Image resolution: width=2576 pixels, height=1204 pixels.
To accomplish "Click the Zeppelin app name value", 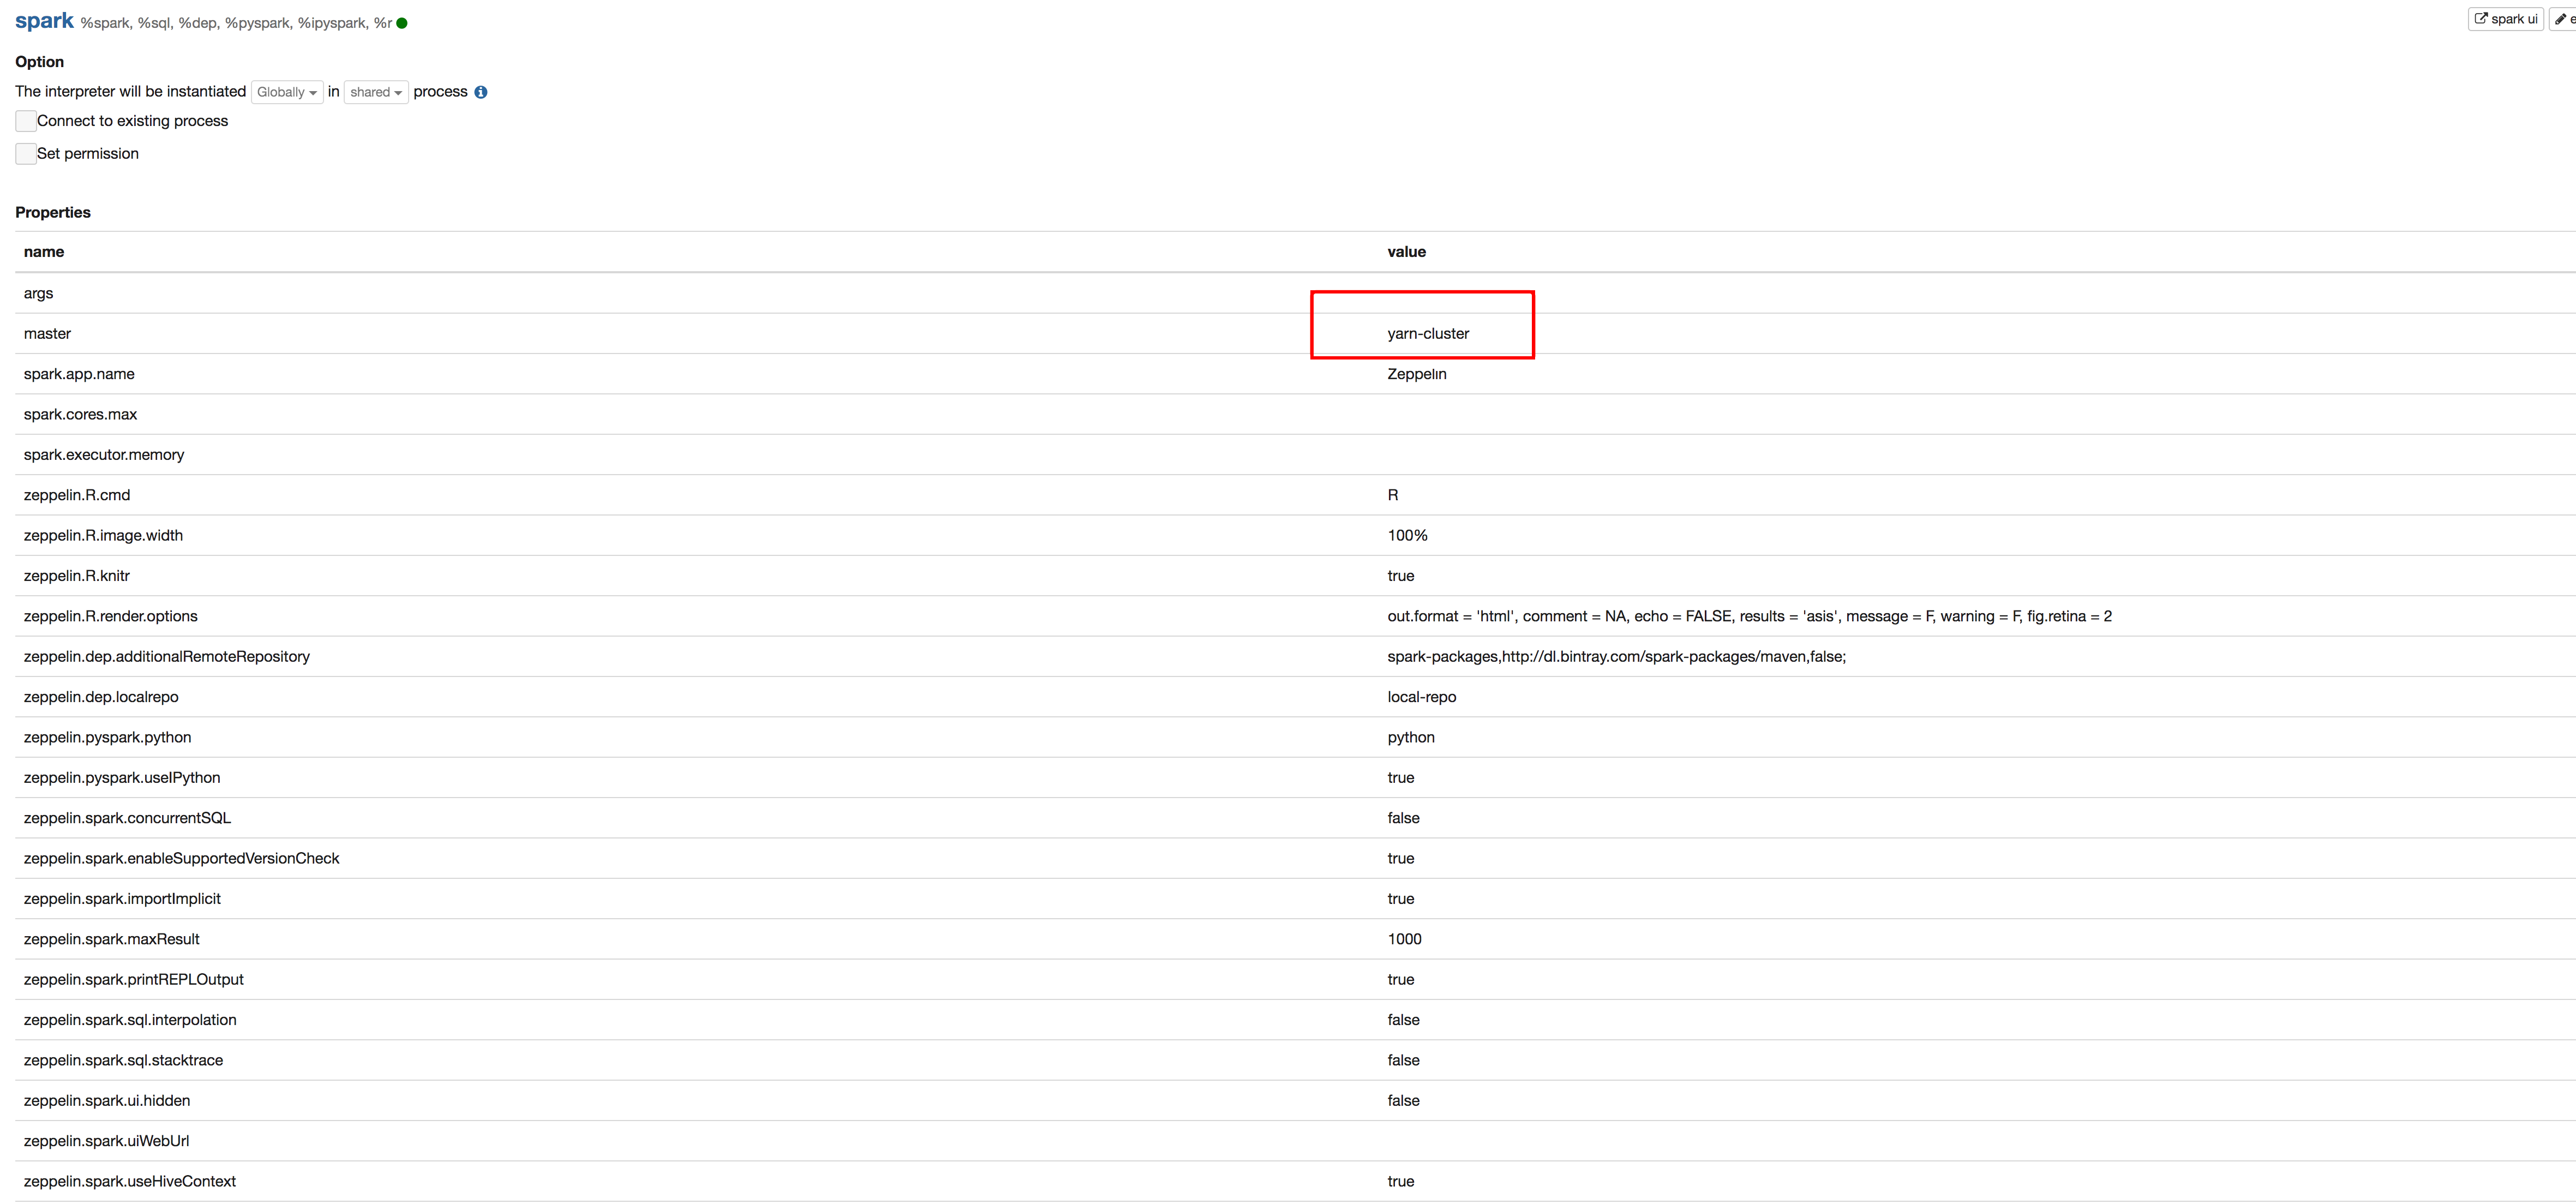I will tap(1417, 374).
